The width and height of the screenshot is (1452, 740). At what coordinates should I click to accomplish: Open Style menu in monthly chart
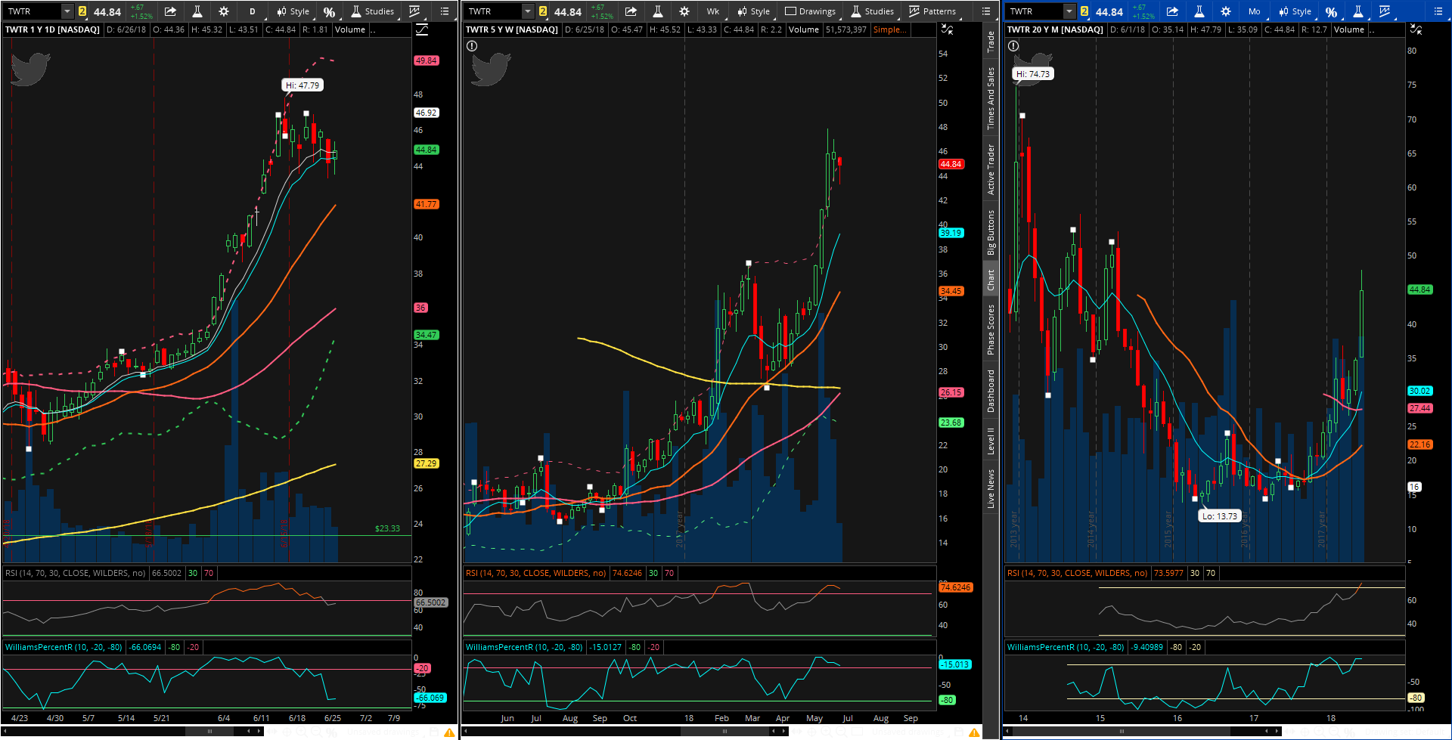coord(1295,11)
